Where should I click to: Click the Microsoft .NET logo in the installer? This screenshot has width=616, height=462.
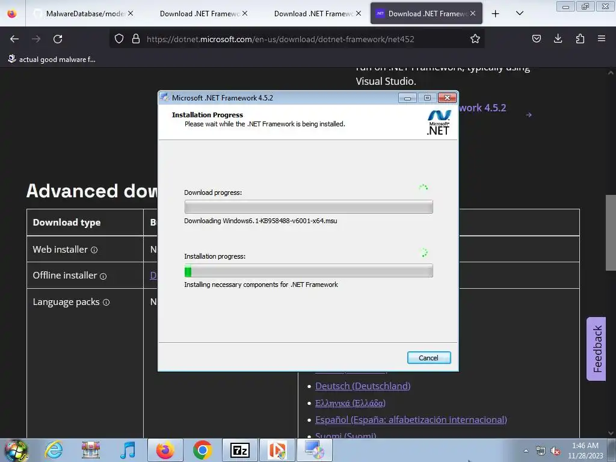click(x=439, y=122)
